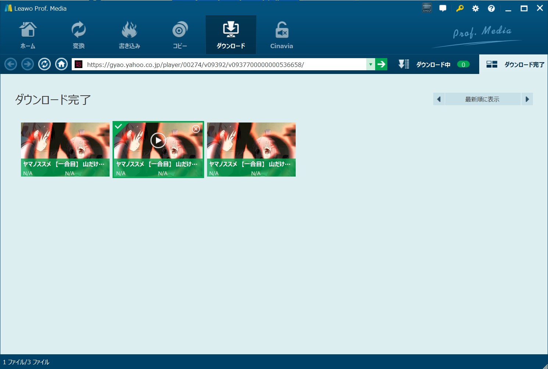Viewport: 548px width, 369px height.
Task: Uncheck the selected second video's checkmark
Action: pyautogui.click(x=118, y=126)
